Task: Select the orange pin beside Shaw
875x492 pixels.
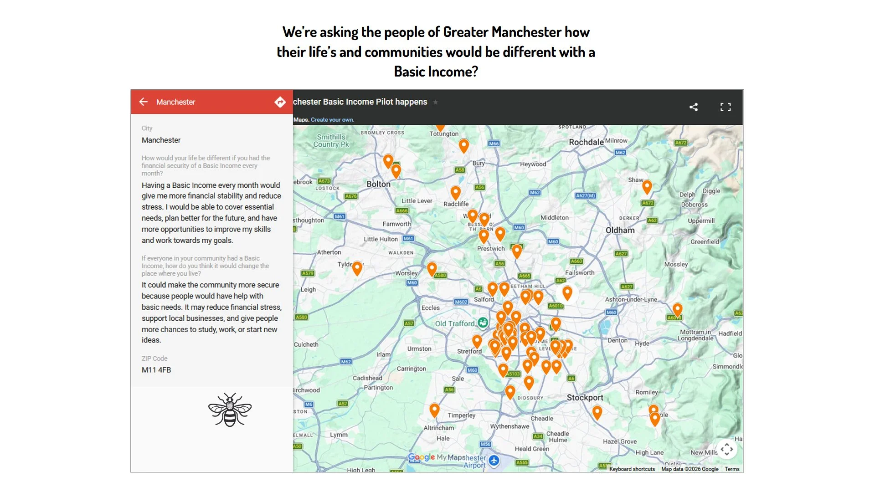Action: click(647, 186)
